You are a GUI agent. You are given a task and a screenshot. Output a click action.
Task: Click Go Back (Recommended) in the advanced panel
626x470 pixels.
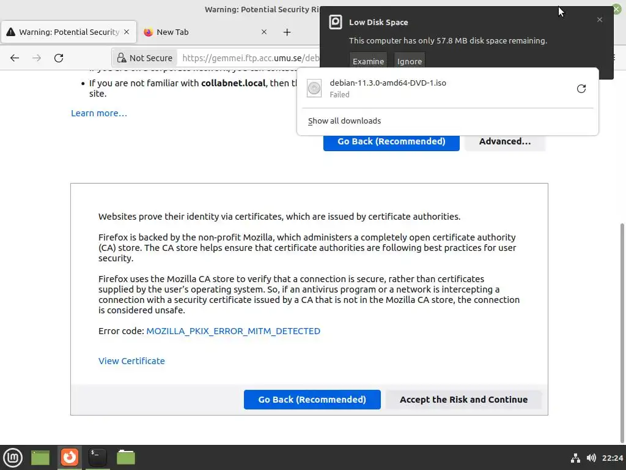pyautogui.click(x=312, y=400)
